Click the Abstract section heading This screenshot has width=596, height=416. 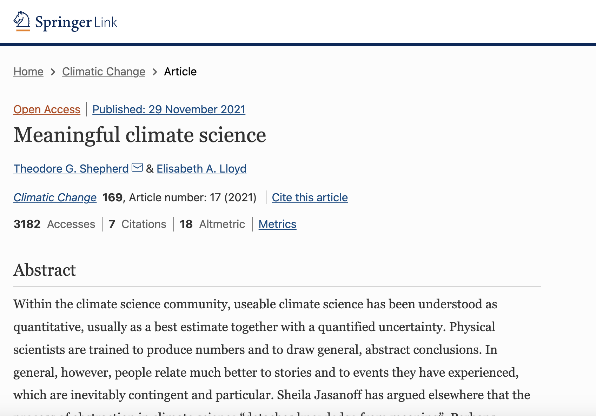click(45, 270)
